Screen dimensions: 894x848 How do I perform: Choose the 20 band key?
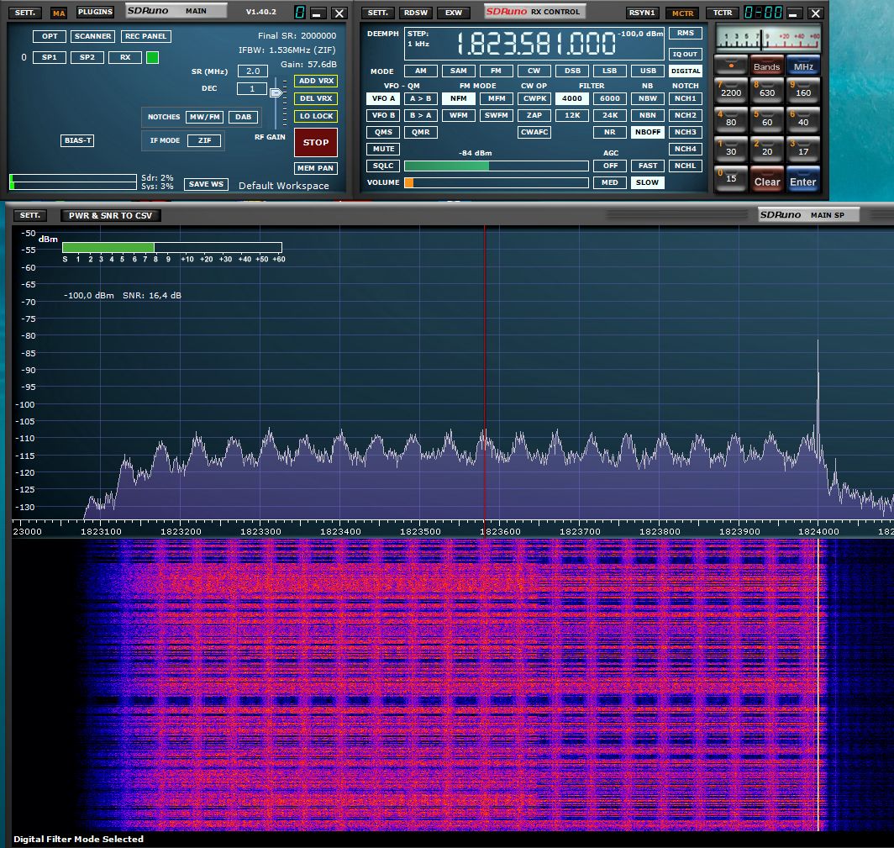767,150
